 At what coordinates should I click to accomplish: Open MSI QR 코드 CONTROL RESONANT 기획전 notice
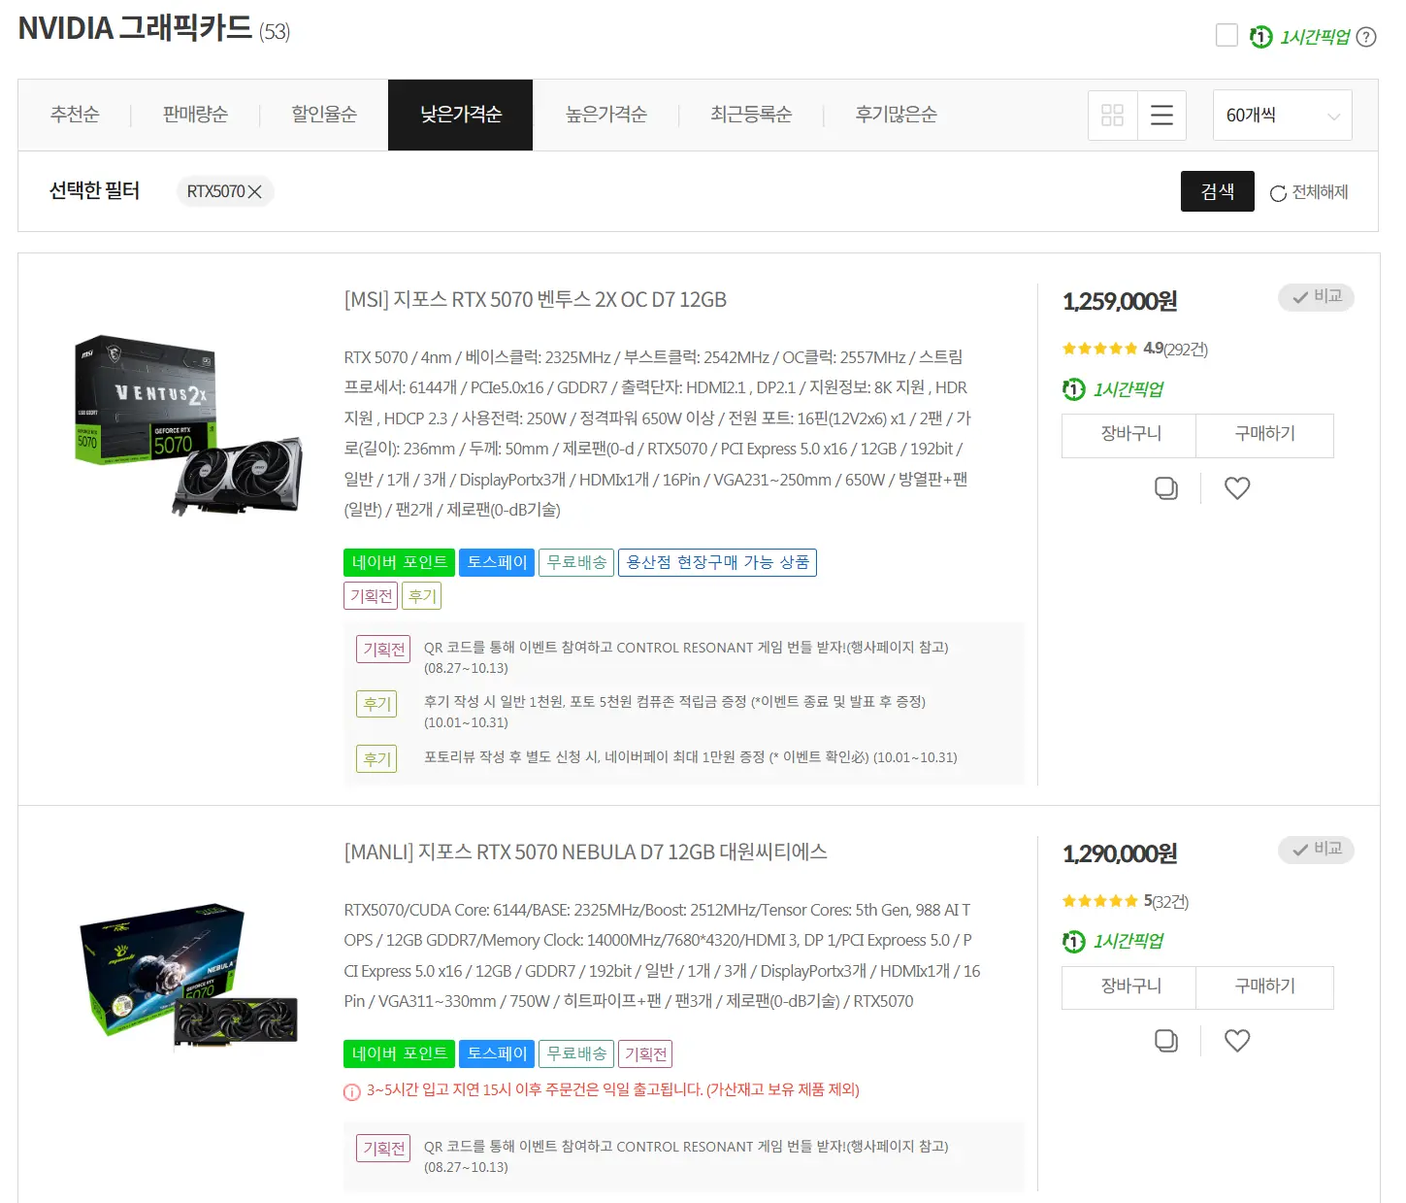click(686, 657)
